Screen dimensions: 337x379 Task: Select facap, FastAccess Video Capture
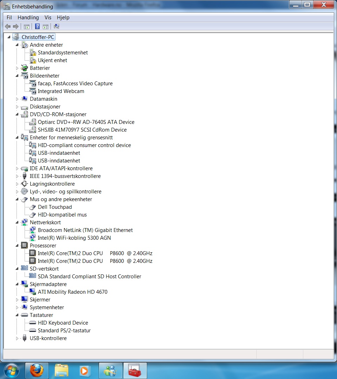tap(75, 84)
